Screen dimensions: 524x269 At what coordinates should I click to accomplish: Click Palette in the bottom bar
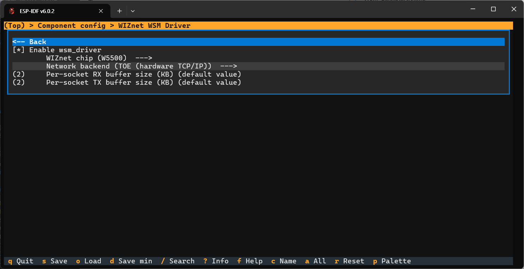[x=392, y=261]
